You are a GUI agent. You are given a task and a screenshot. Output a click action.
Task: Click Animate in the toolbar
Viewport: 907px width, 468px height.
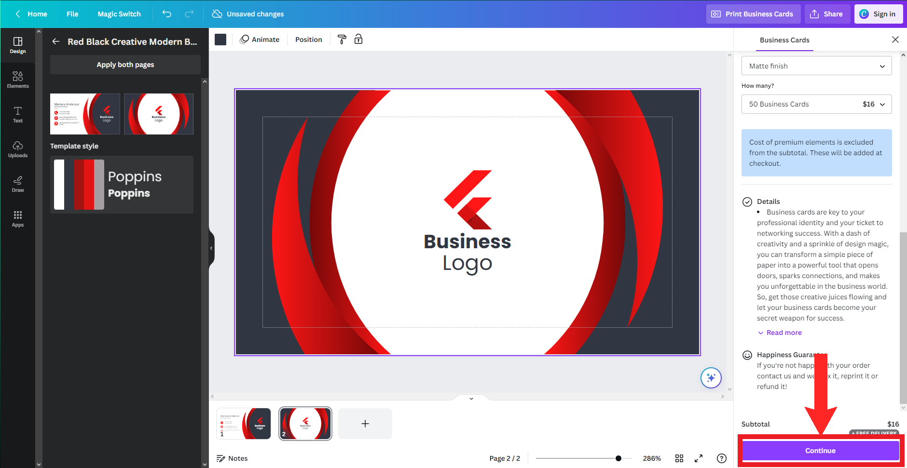click(260, 40)
